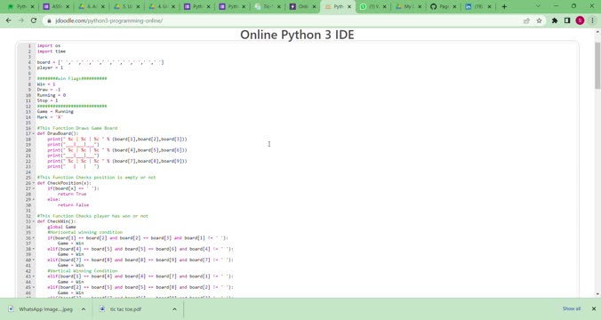Screen dimensions: 601x320
Task: Collapse the DrawBoard function at line 17
Action: 34,133
